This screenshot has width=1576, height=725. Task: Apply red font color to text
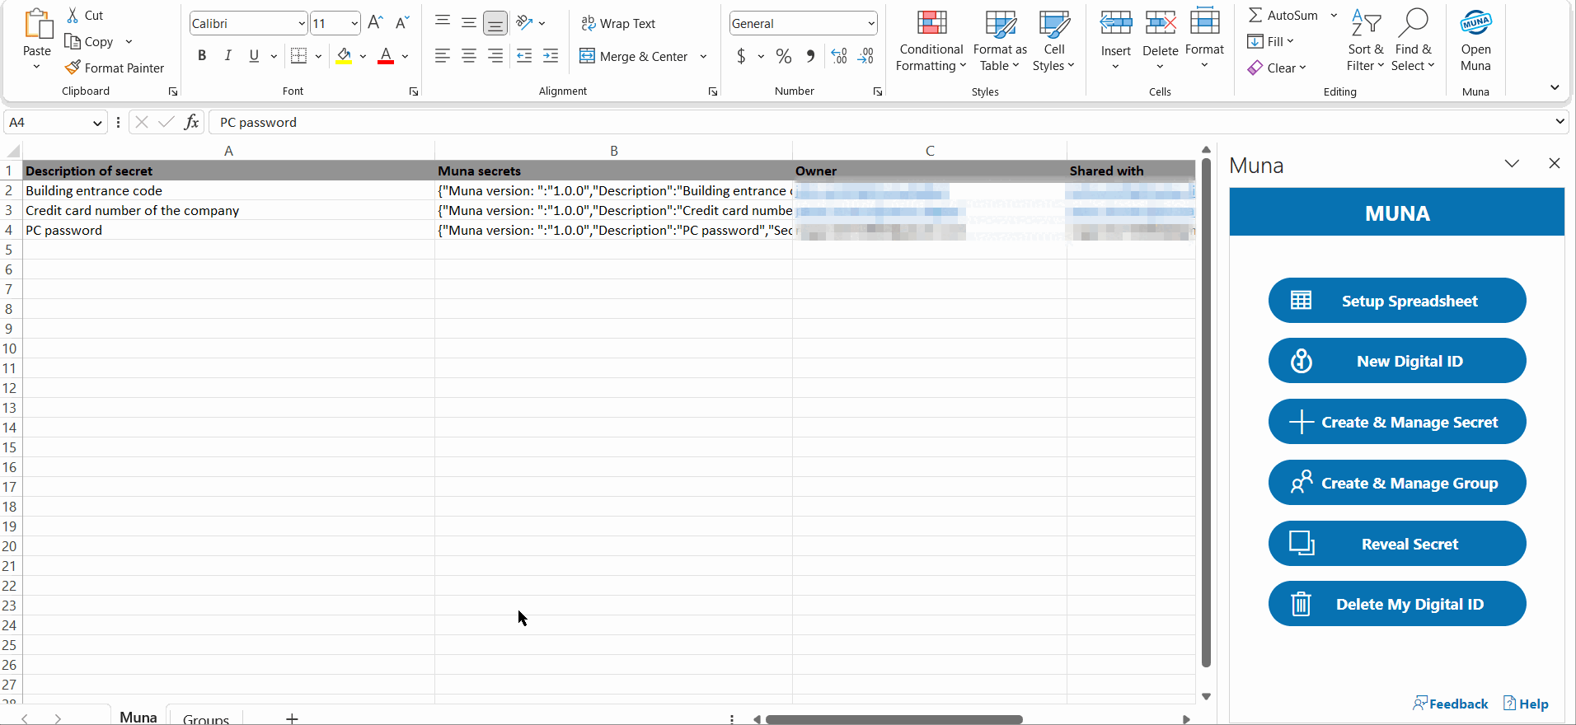[386, 56]
